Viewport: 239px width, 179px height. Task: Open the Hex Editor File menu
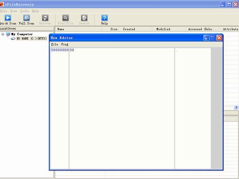pyautogui.click(x=54, y=44)
